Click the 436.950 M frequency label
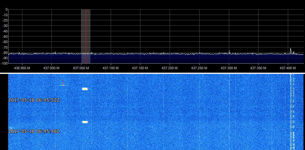Screen dimensions: 305x150 pos(22,68)
